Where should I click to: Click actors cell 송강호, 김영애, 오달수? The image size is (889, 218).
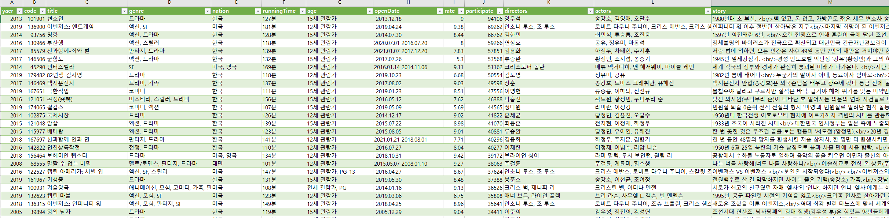tap(653, 19)
